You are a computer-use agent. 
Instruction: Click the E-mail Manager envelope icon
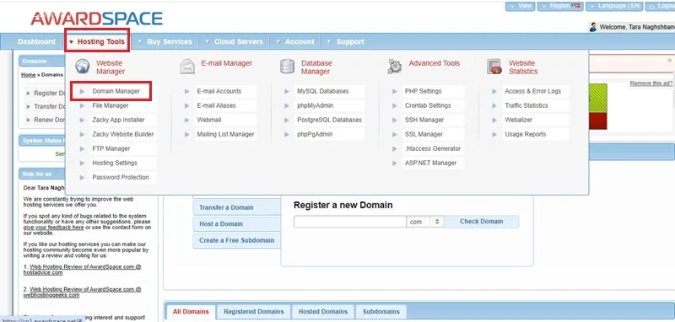click(x=187, y=67)
